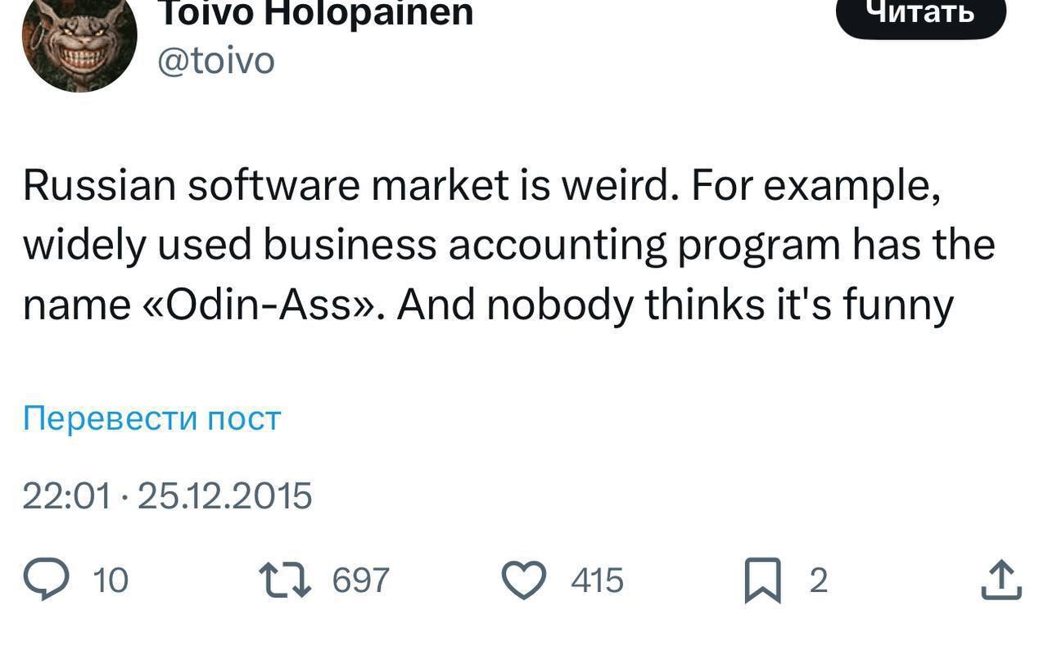Viewport: 1048px width, 655px height.
Task: Click the bookmark count number 2
Action: click(x=818, y=580)
